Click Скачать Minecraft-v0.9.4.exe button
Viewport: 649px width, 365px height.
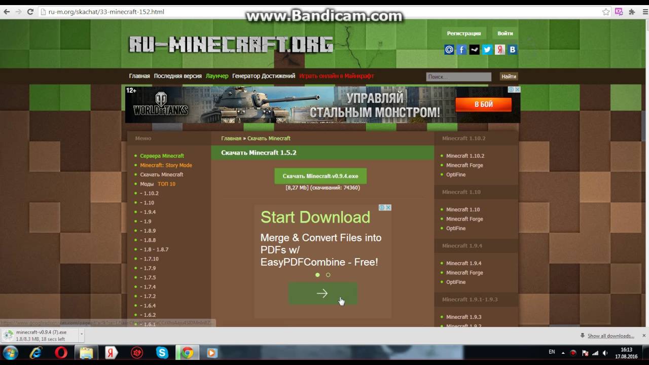(x=320, y=176)
